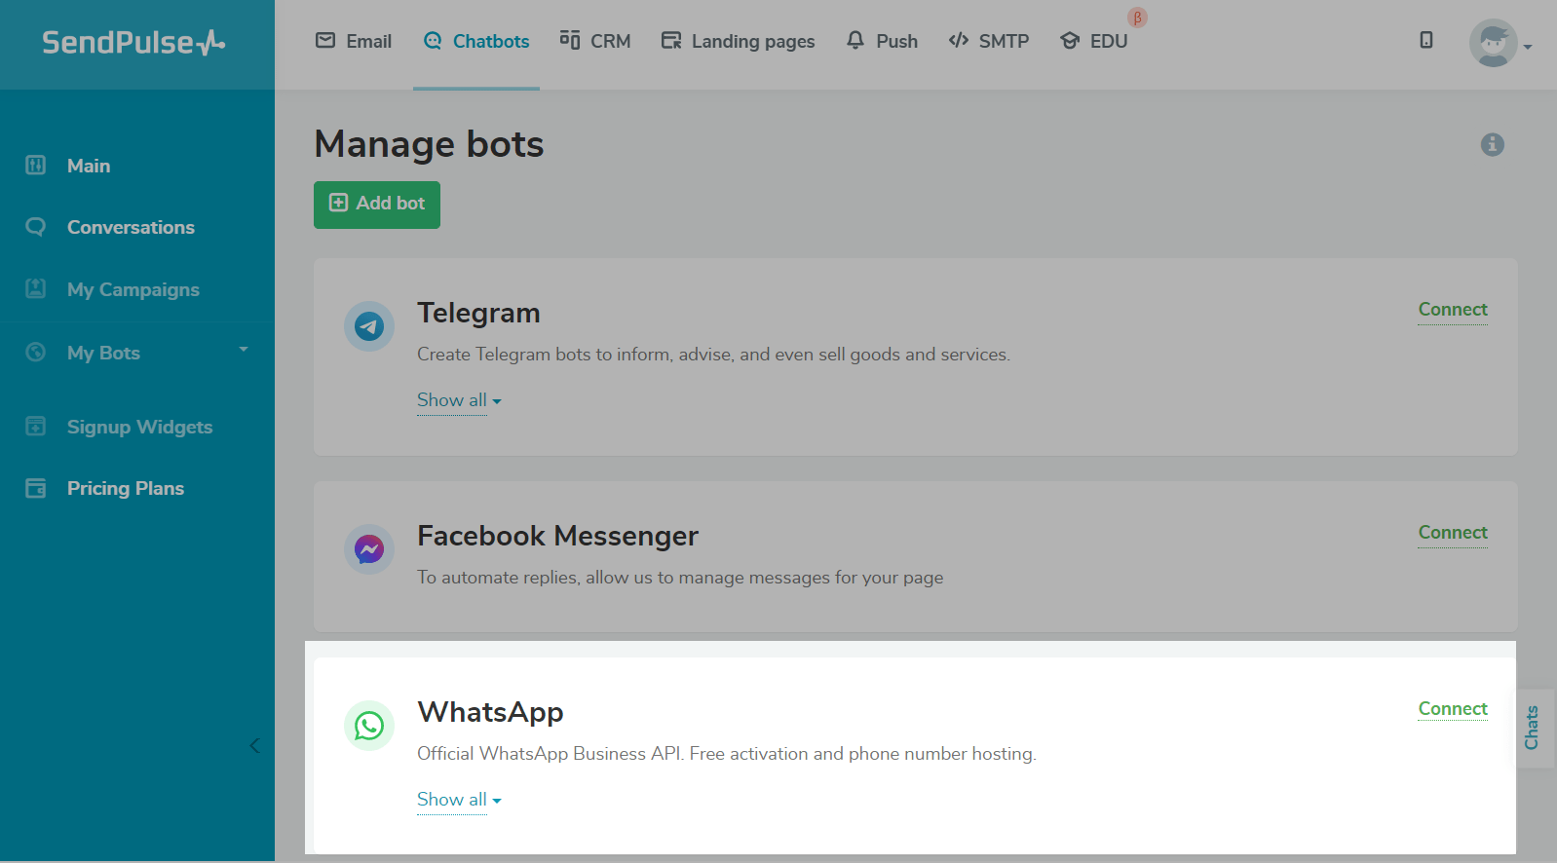Click the beta badge near EDU
The width and height of the screenshot is (1557, 863).
(x=1137, y=18)
